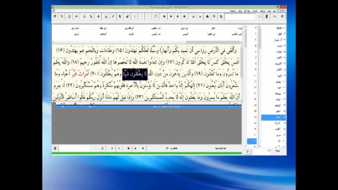This screenshot has height=190, width=338.
Task: Click the rightmost green arrow toolbar icon
Action: point(282,17)
